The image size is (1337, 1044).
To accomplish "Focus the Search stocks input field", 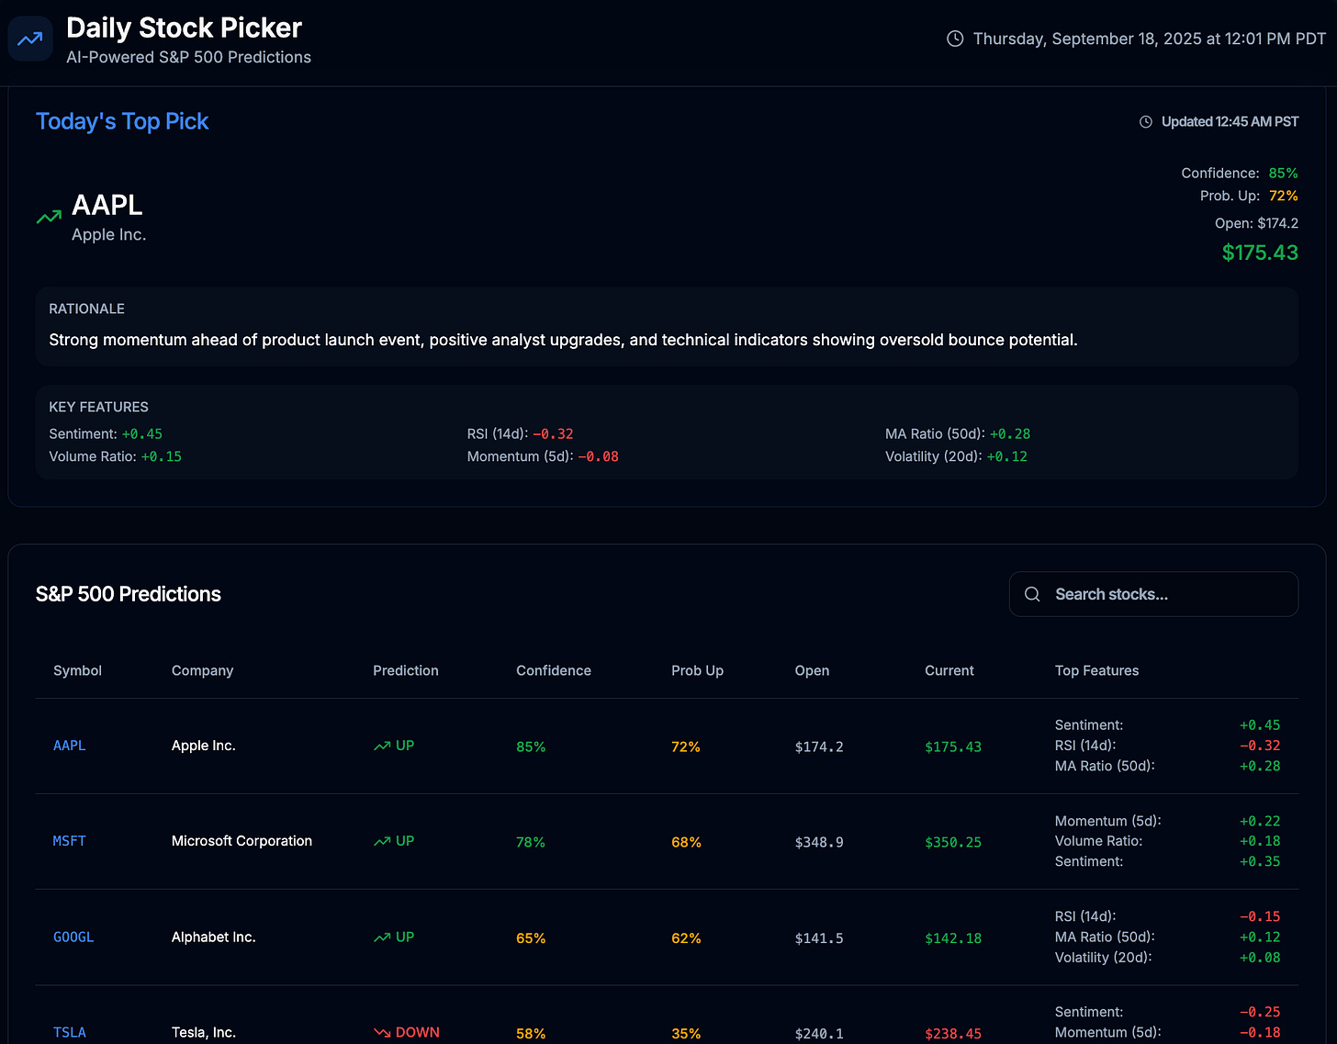I will coord(1153,594).
